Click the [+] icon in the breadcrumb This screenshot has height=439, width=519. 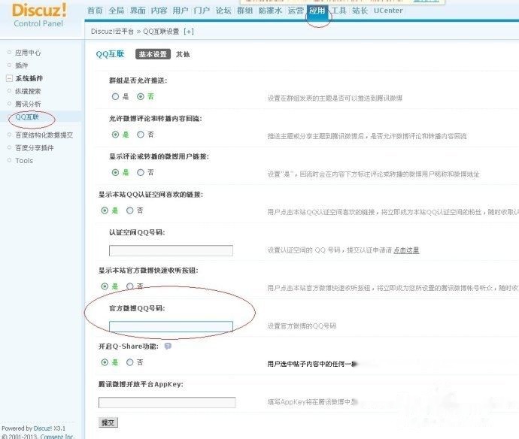[x=188, y=32]
